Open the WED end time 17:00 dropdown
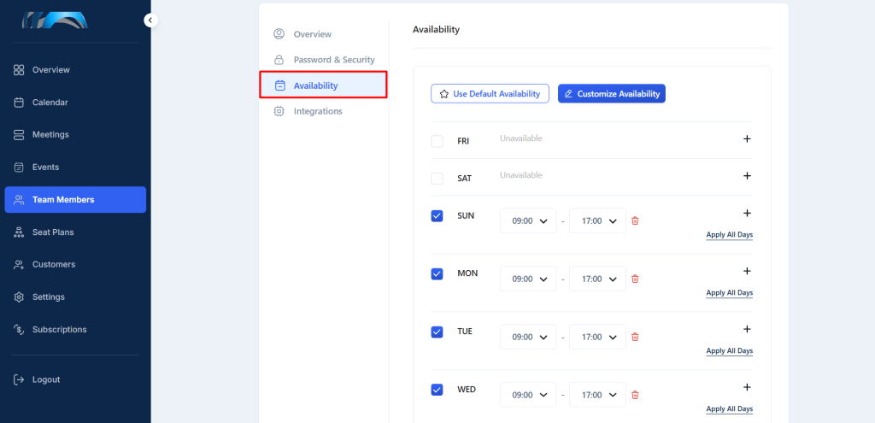Screen dimensions: 875x423 pyautogui.click(x=597, y=395)
